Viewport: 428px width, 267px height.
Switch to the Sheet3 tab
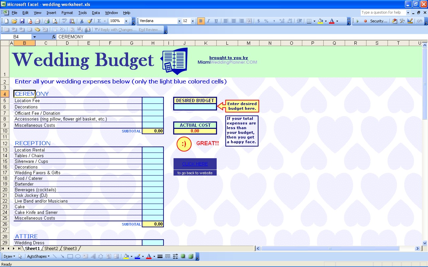(70, 248)
